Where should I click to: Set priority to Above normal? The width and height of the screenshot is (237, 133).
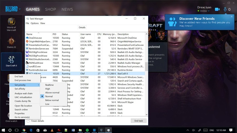(x=54, y=92)
